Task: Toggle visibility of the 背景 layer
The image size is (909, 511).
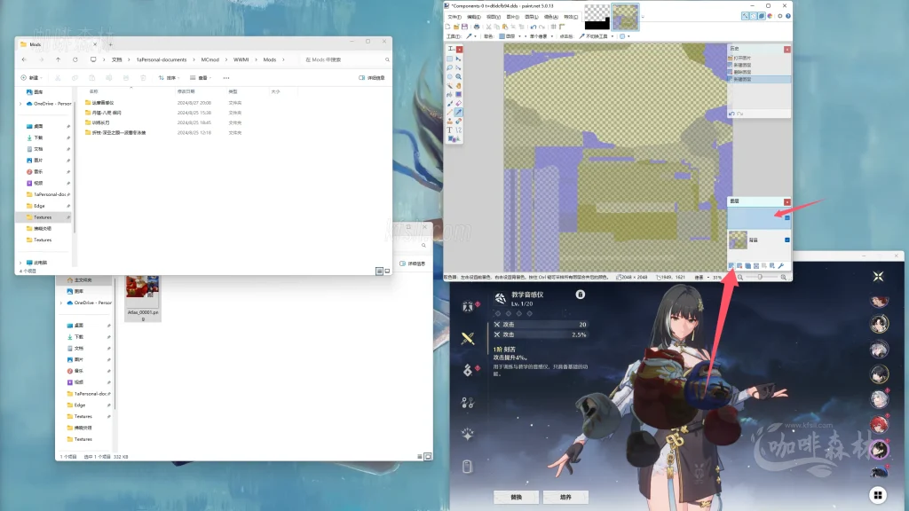Action: pyautogui.click(x=787, y=240)
